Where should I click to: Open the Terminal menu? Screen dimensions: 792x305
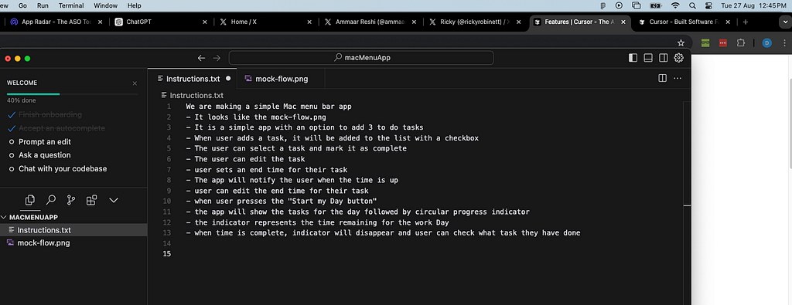point(71,5)
